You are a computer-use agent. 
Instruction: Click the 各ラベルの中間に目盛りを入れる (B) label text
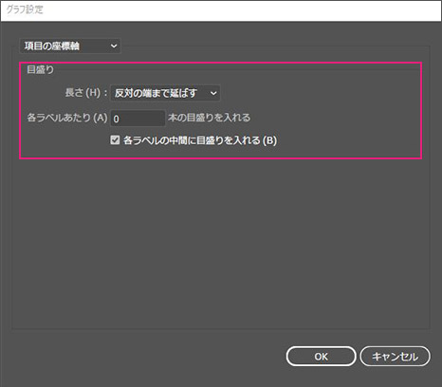click(200, 140)
